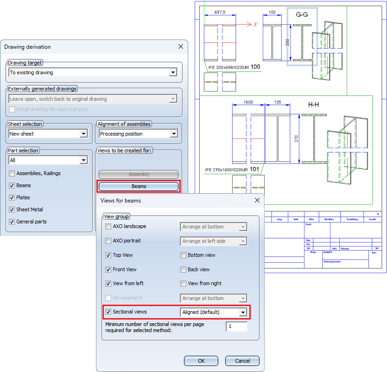This screenshot has height=372, width=387.
Task: Uncheck the Beams part selection checkbox
Action: (x=12, y=185)
